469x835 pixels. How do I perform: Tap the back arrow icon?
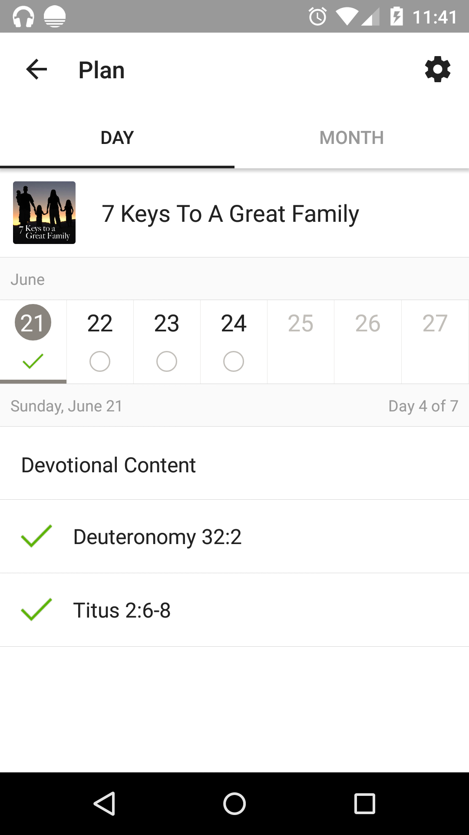[36, 70]
